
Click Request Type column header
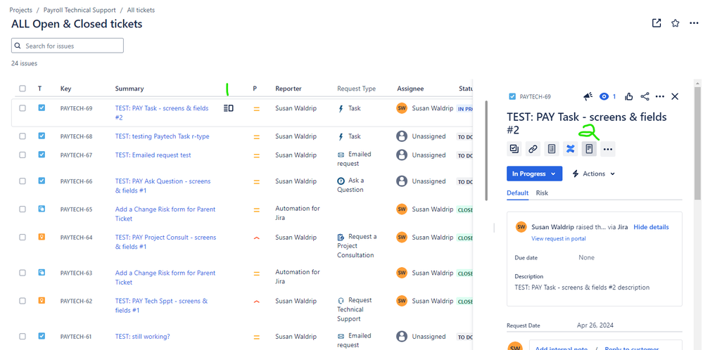coord(357,89)
